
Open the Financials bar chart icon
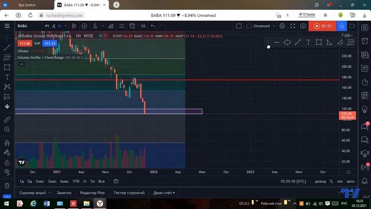click(x=111, y=26)
